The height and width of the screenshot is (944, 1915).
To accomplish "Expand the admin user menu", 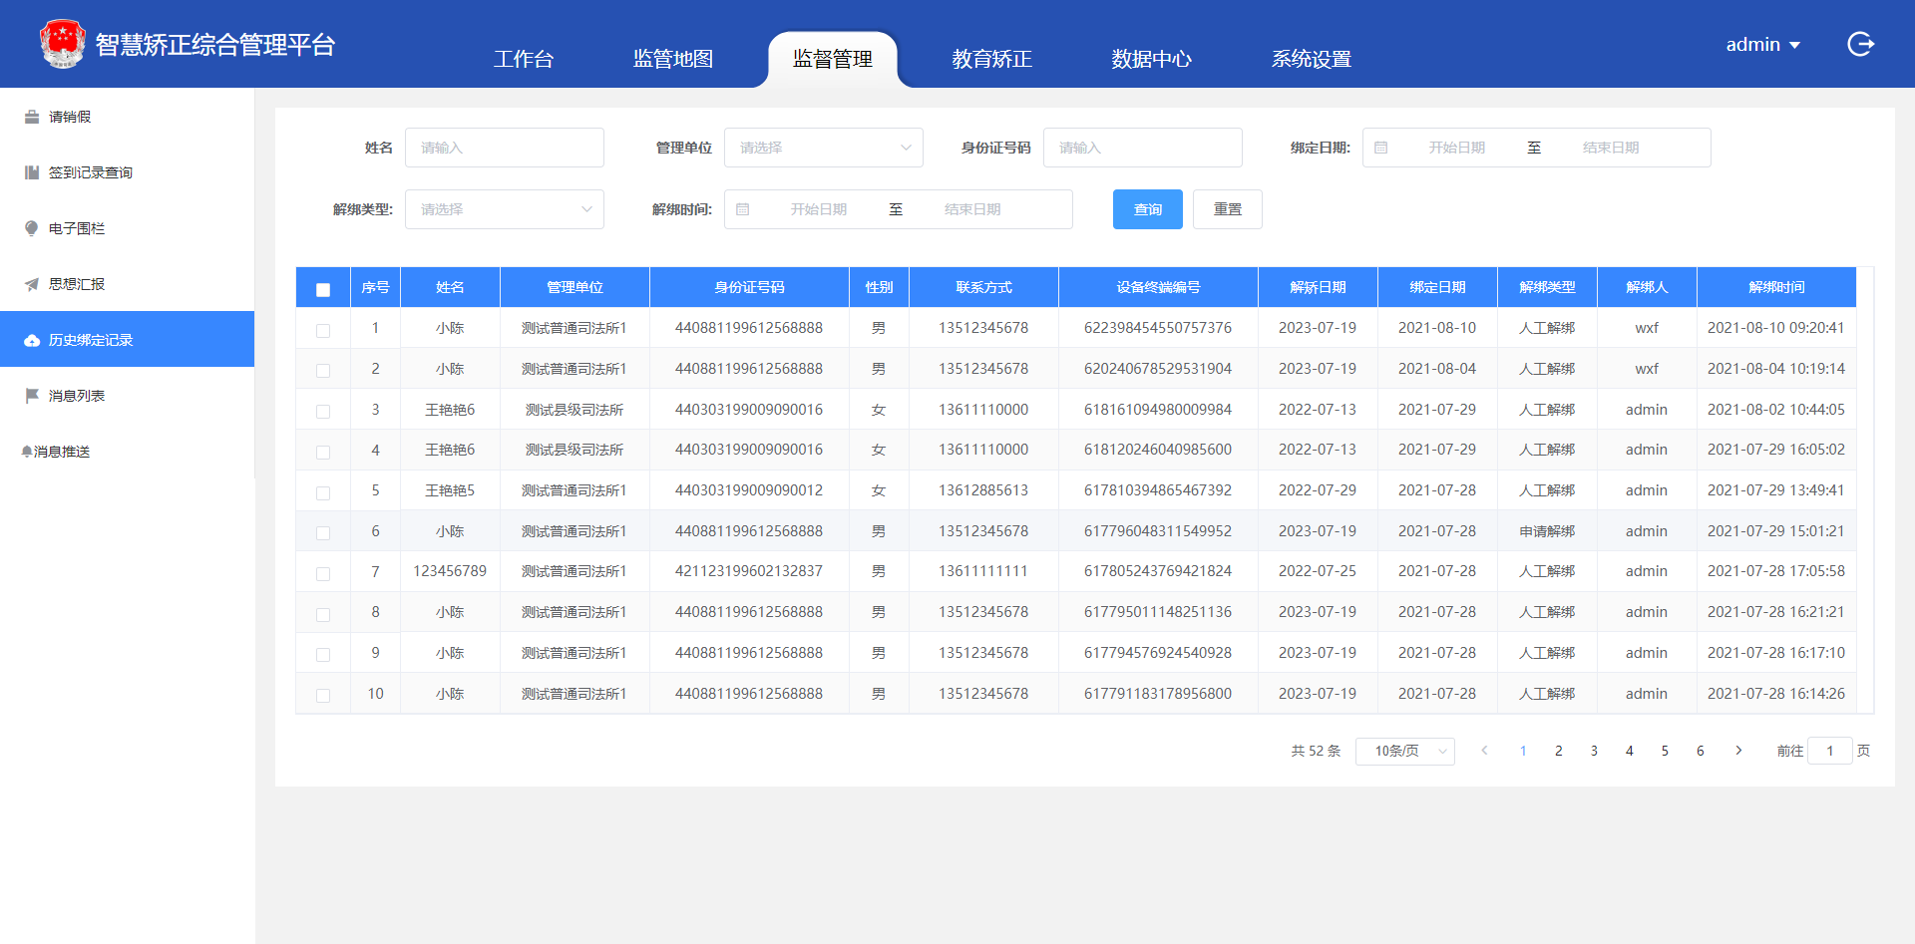I will click(1762, 45).
